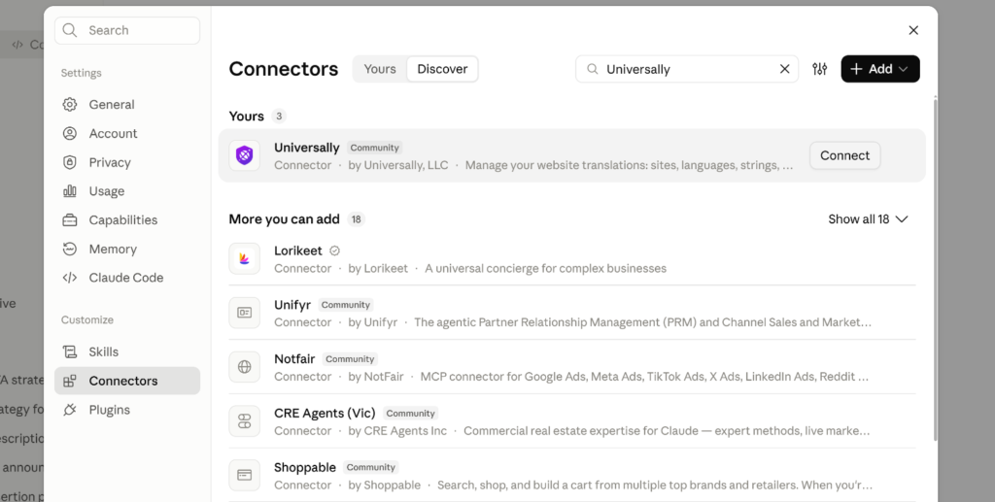995x502 pixels.
Task: Open the Usage settings page
Action: (x=127, y=190)
